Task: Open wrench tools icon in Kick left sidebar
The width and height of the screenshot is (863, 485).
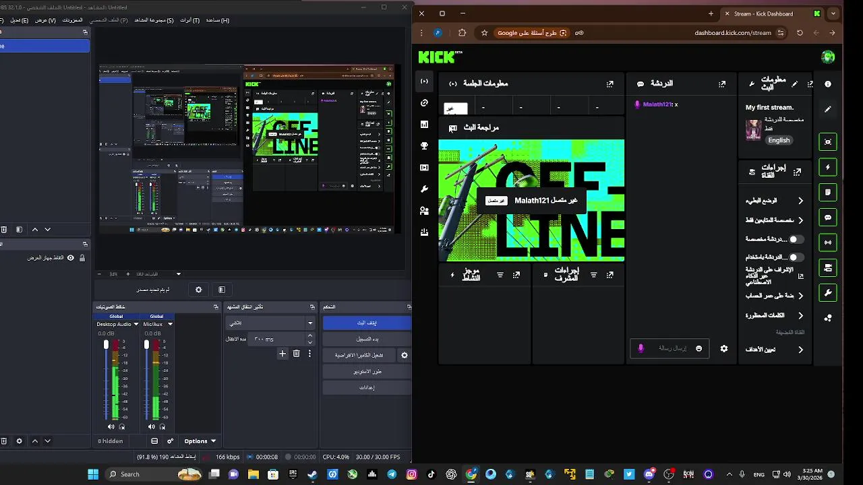Action: [x=424, y=189]
